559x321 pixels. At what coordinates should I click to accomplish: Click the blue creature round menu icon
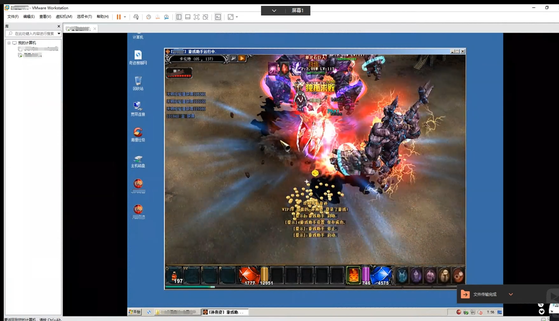pos(402,276)
